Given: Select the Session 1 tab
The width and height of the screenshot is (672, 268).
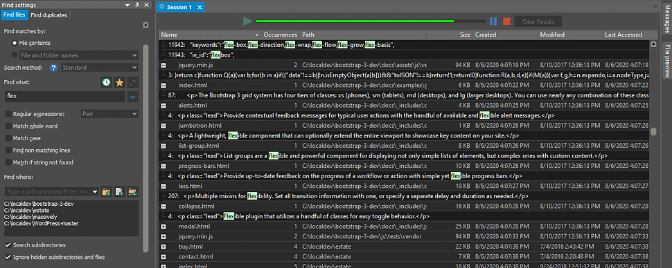Looking at the screenshot, I should click(x=179, y=8).
